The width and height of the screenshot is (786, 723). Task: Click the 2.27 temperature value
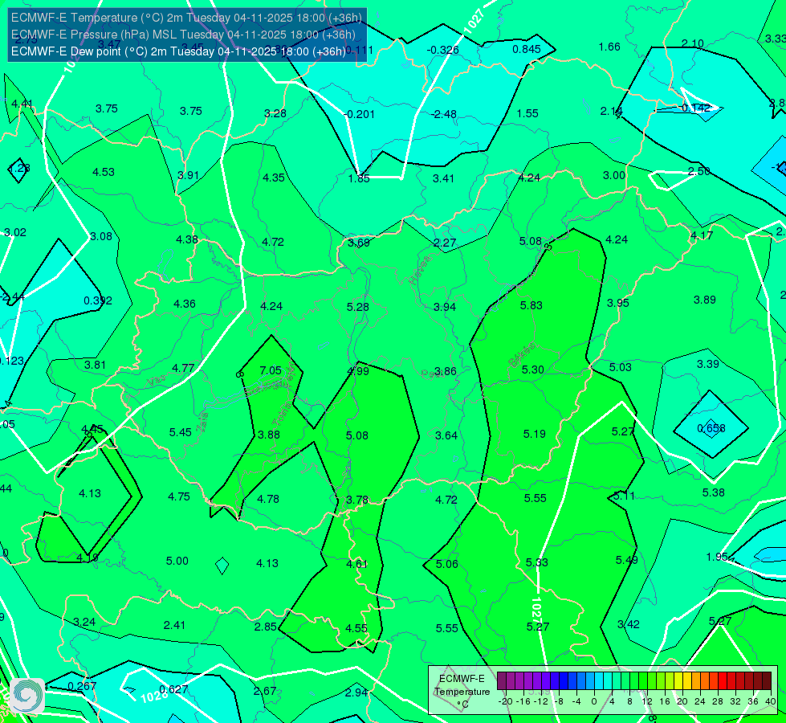(445, 243)
